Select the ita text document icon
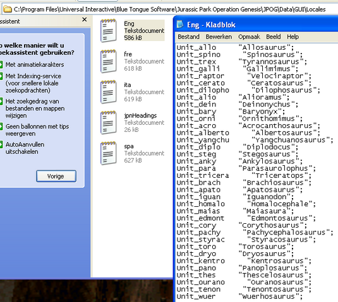Viewport: 338px width, 302px height. (109, 92)
